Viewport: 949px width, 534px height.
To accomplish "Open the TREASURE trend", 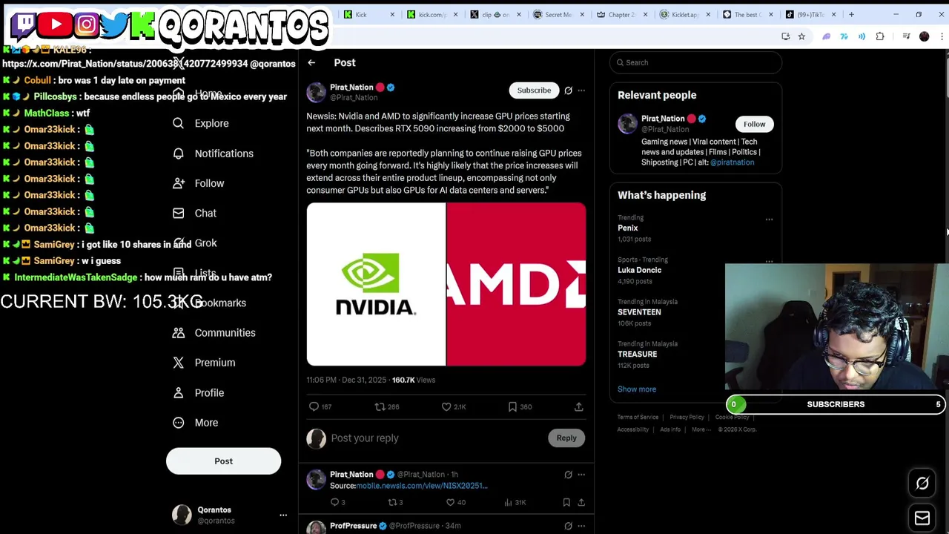I will 637,355.
